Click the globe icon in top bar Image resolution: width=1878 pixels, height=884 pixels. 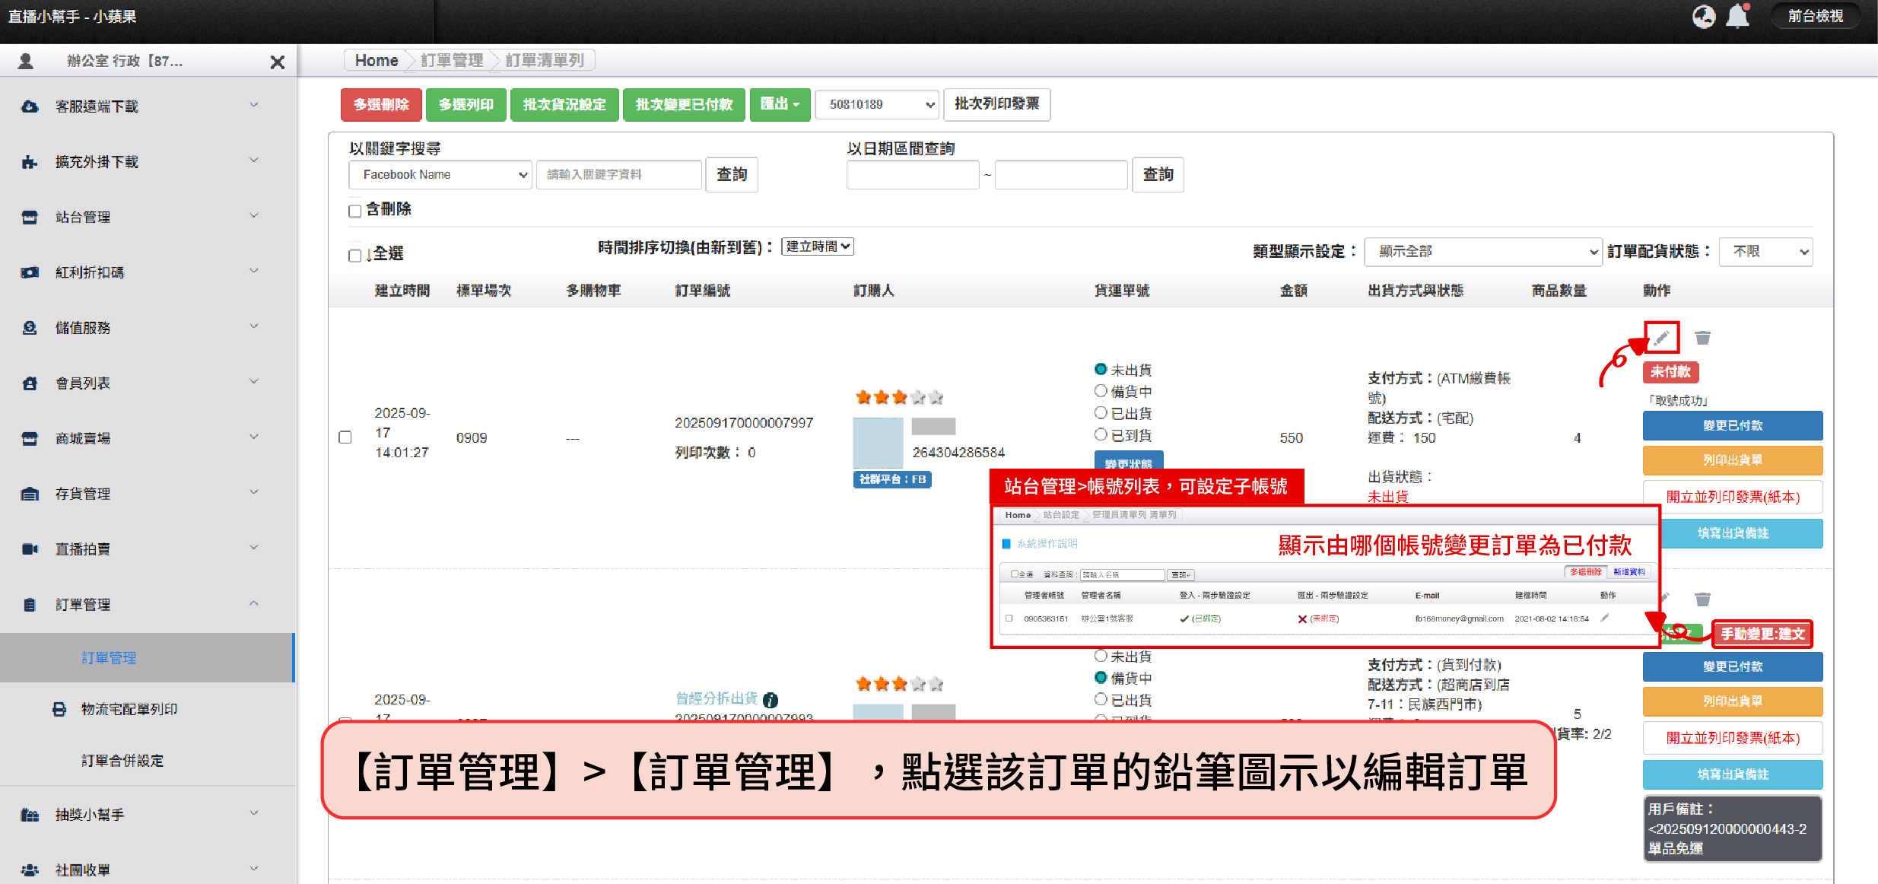pyautogui.click(x=1703, y=16)
